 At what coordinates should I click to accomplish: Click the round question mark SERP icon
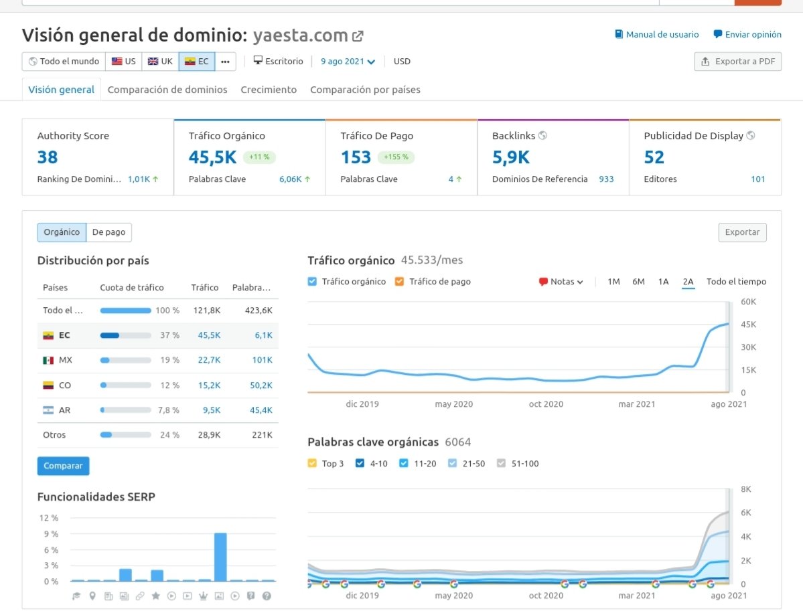pyautogui.click(x=267, y=596)
